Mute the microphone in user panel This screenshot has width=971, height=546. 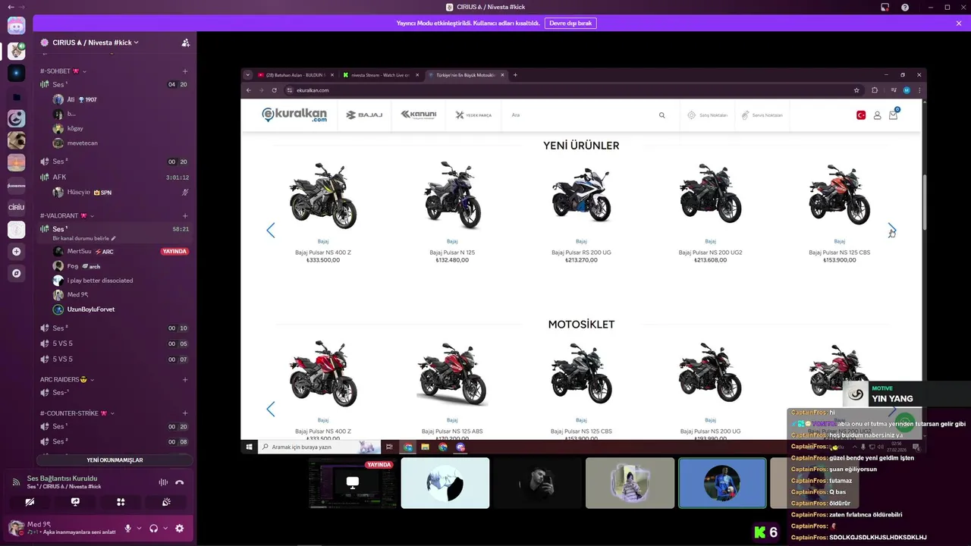point(127,529)
